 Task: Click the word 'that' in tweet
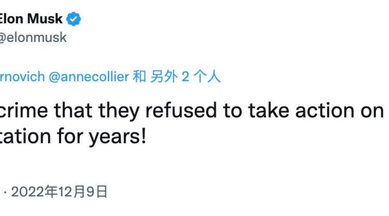coord(74,111)
